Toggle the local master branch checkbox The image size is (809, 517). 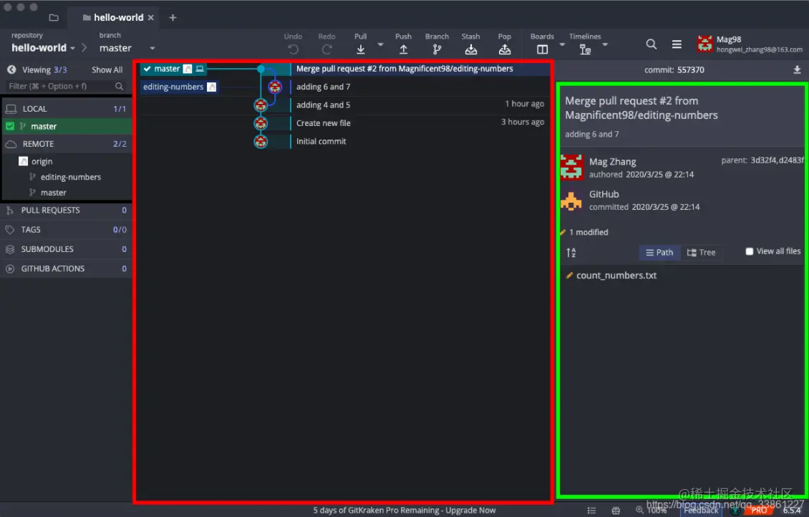10,126
